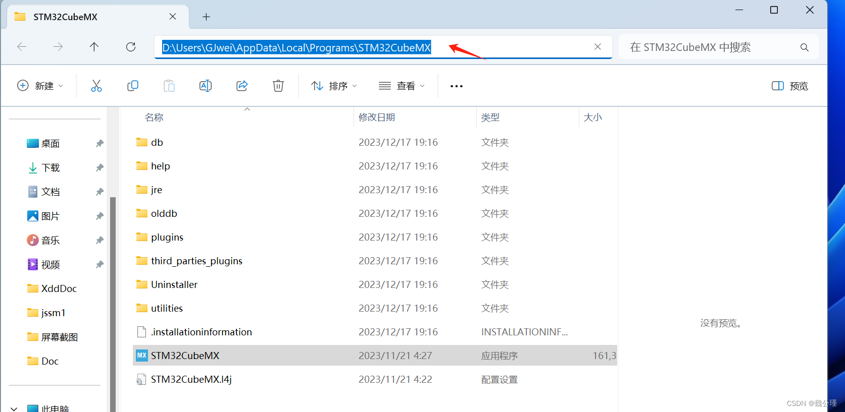Open jssm1 folder in sidebar
The width and height of the screenshot is (845, 412).
[x=46, y=313]
